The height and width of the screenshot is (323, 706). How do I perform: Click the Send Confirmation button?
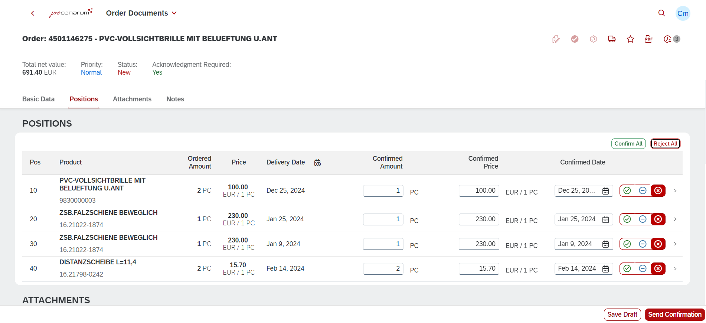(x=674, y=314)
